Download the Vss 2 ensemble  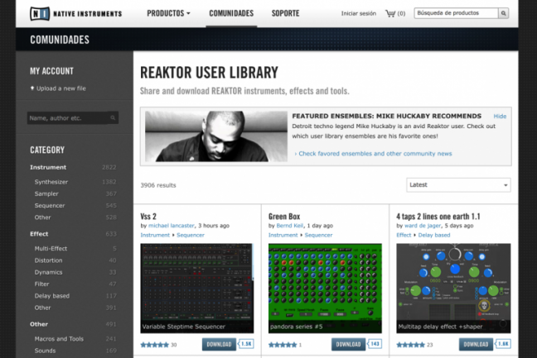coord(219,344)
